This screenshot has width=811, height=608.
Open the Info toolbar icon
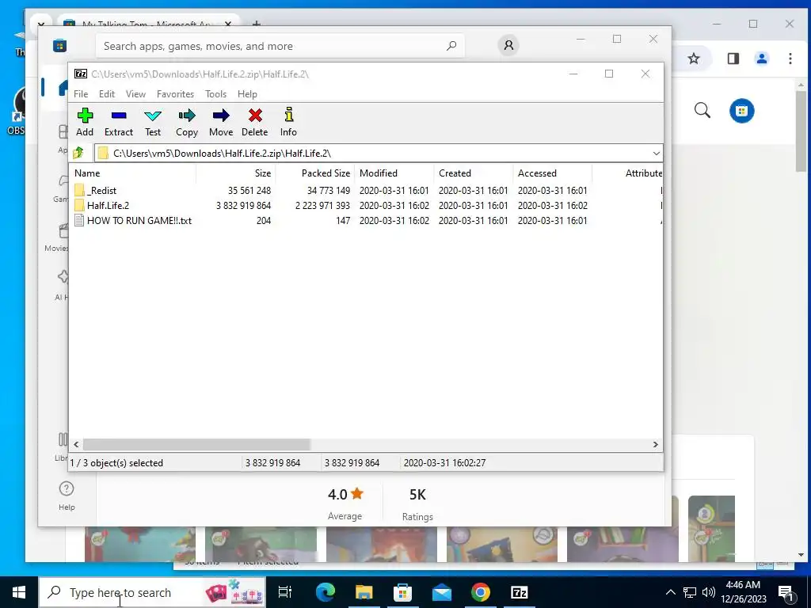coord(288,123)
